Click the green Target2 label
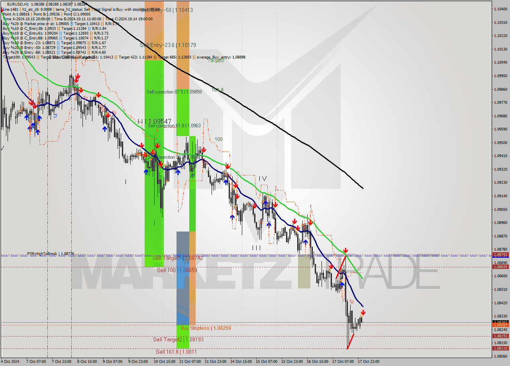 click(x=216, y=60)
